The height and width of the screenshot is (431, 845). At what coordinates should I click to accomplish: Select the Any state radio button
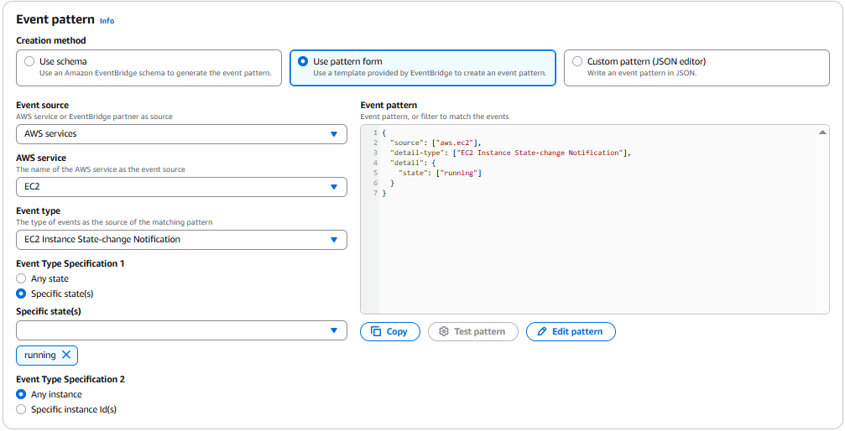click(x=21, y=278)
